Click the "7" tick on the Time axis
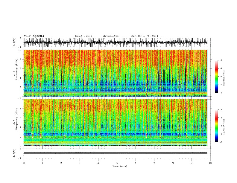The image size is (237, 183). click(x=154, y=163)
